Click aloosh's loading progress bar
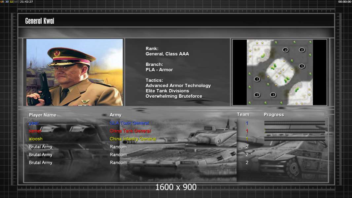 click(x=295, y=139)
